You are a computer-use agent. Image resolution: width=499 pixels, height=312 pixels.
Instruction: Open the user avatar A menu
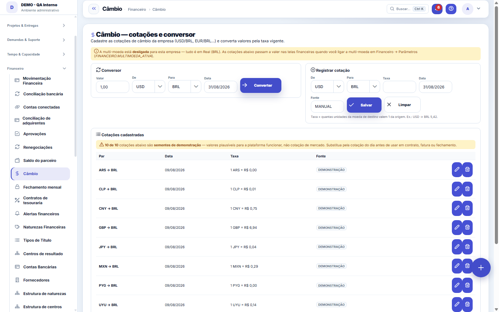coord(467,9)
